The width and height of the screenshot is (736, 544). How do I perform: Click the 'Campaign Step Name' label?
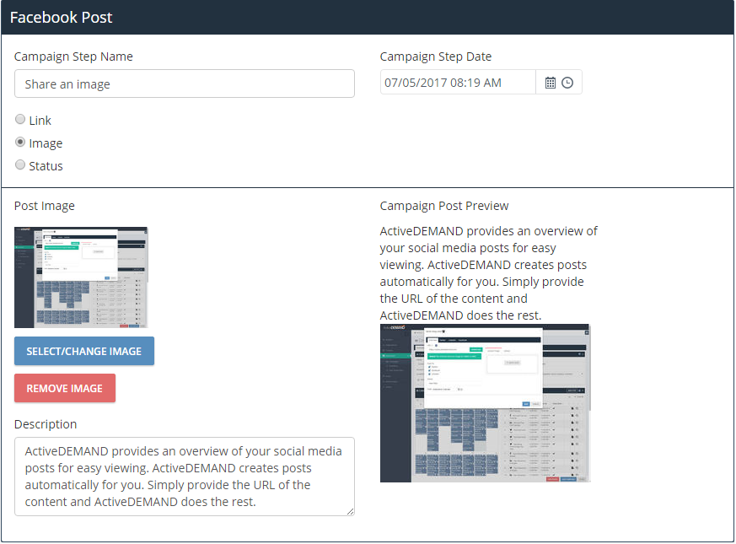pyautogui.click(x=73, y=57)
